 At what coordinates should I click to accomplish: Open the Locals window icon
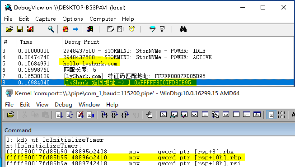click(184, 115)
